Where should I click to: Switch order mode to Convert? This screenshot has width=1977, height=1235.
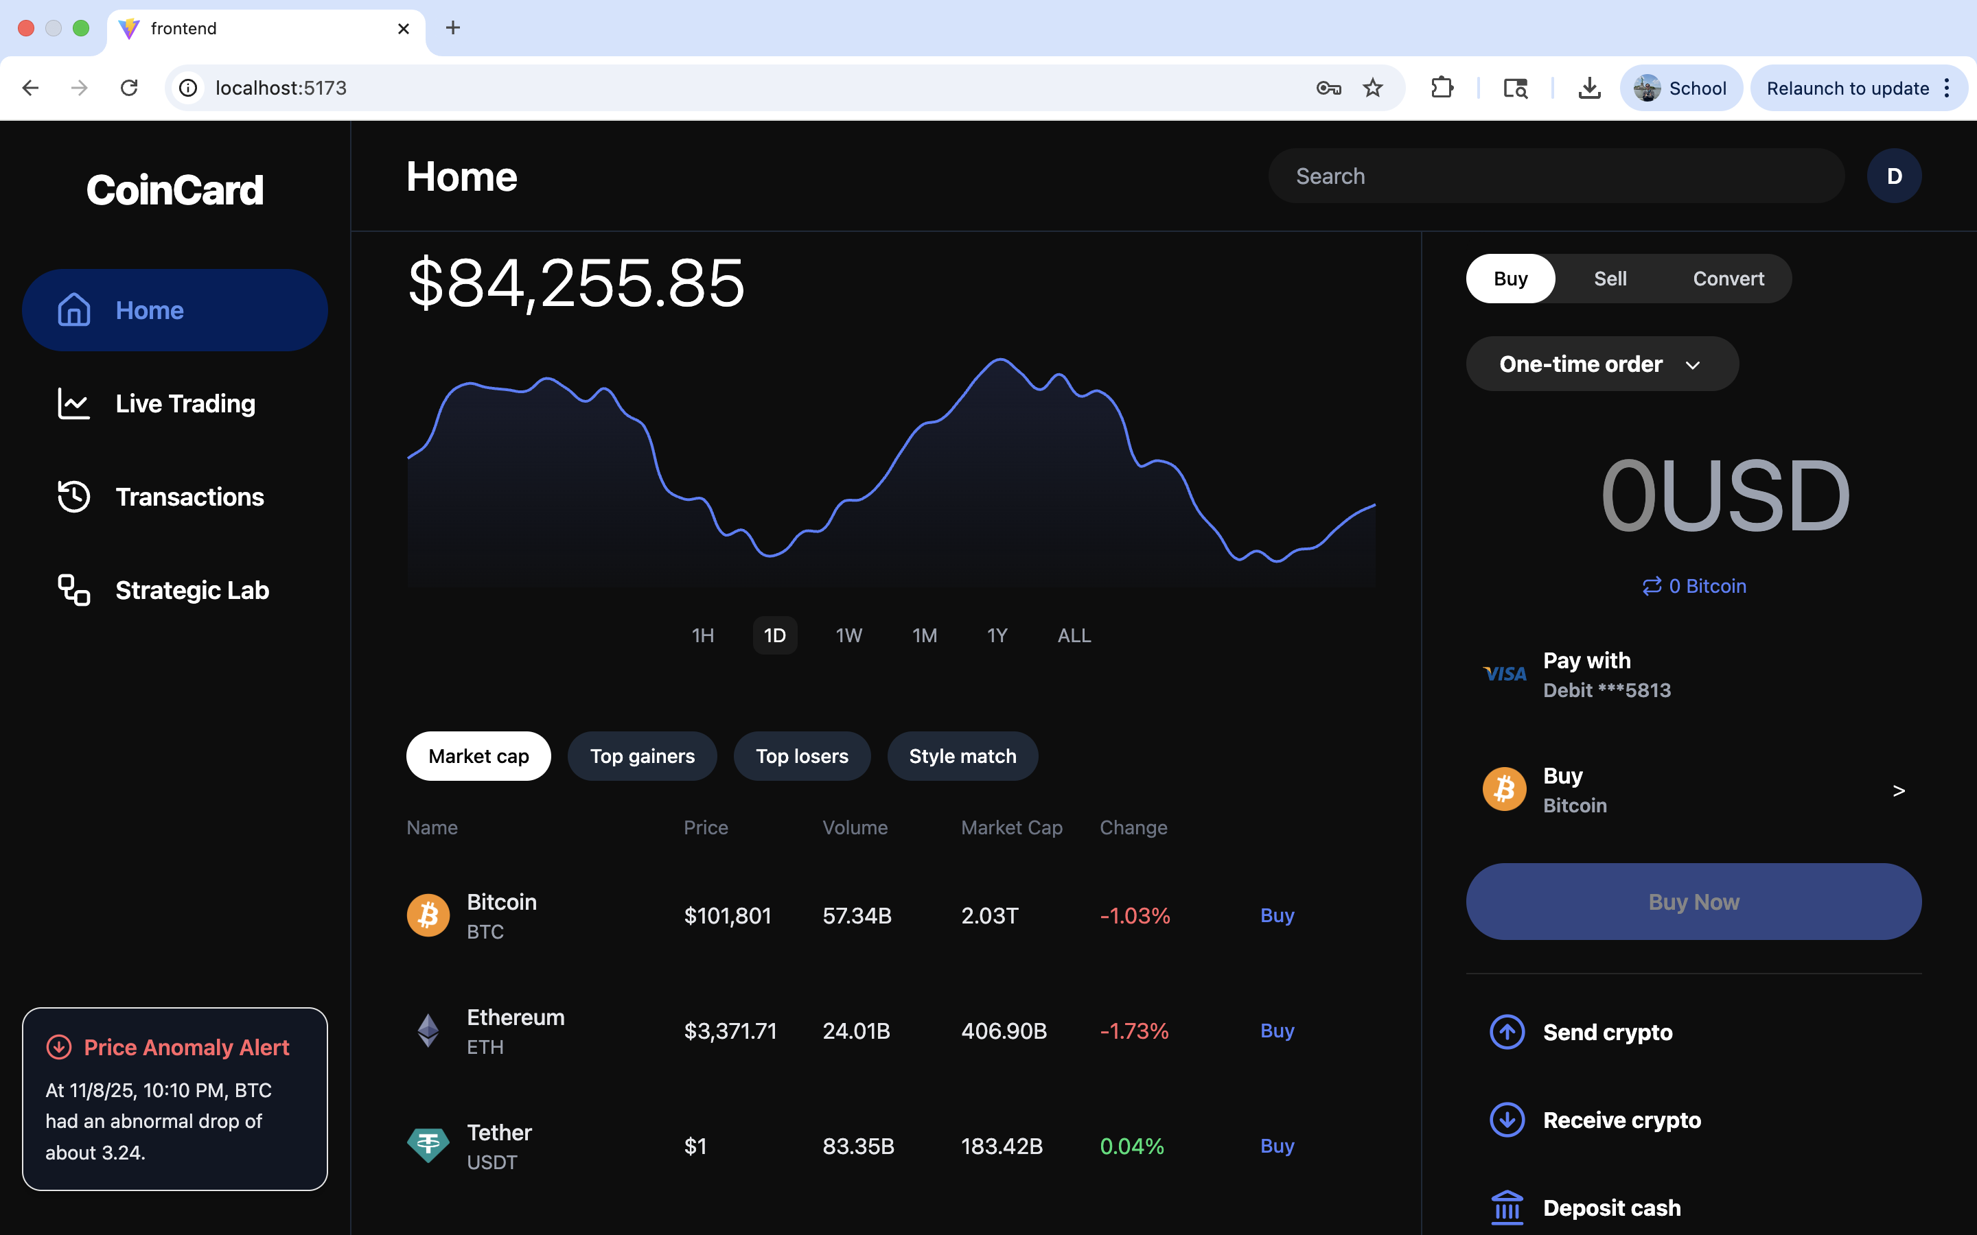[x=1728, y=279]
